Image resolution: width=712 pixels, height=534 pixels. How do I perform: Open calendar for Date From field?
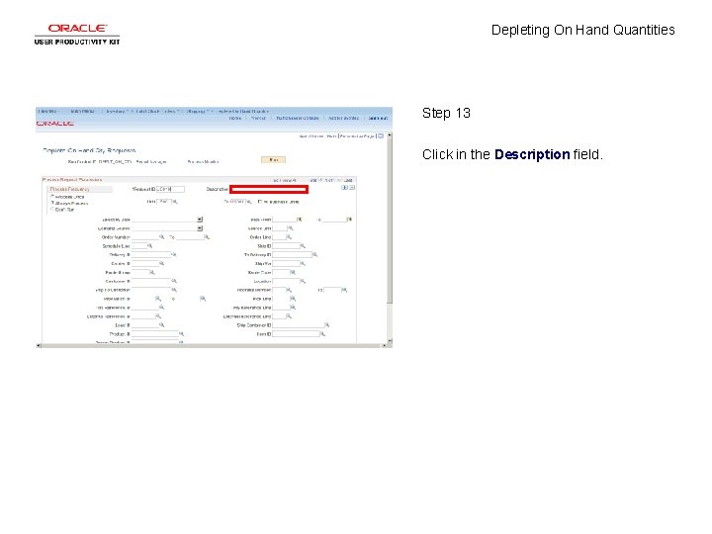click(x=299, y=220)
